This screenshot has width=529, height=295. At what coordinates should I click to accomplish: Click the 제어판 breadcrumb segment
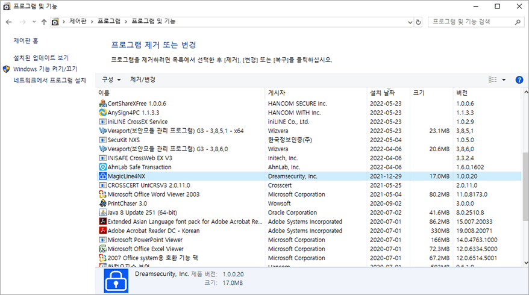pos(78,21)
